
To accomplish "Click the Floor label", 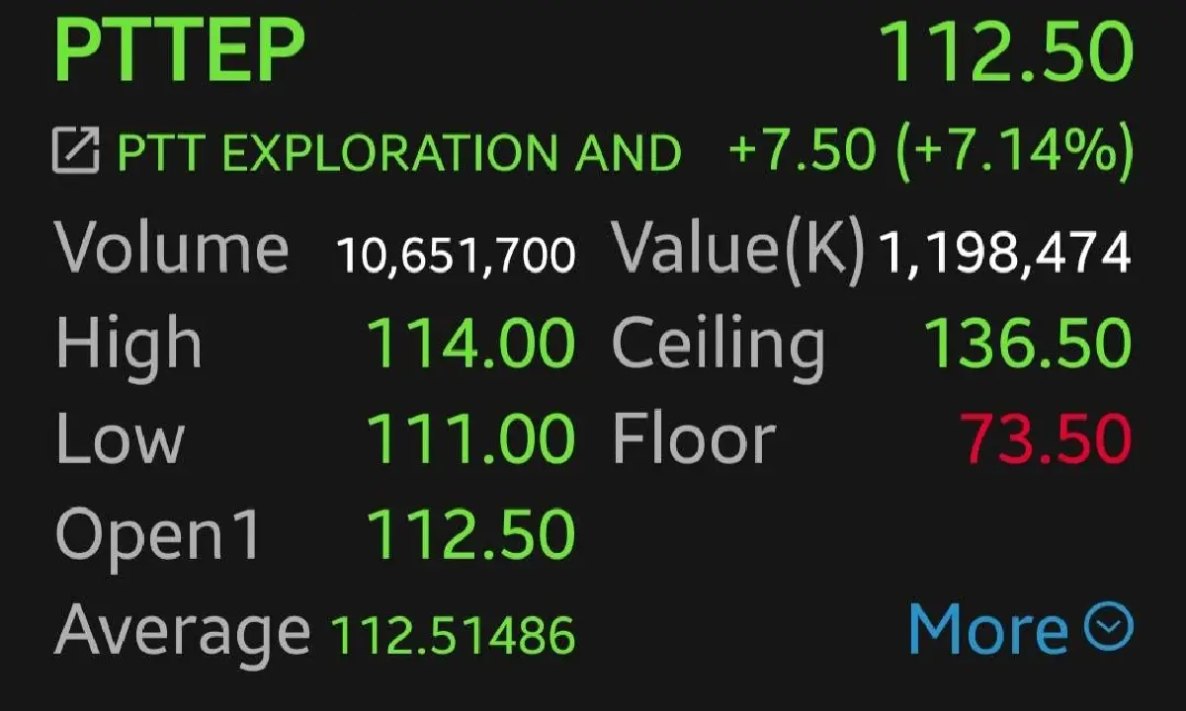I will point(694,439).
